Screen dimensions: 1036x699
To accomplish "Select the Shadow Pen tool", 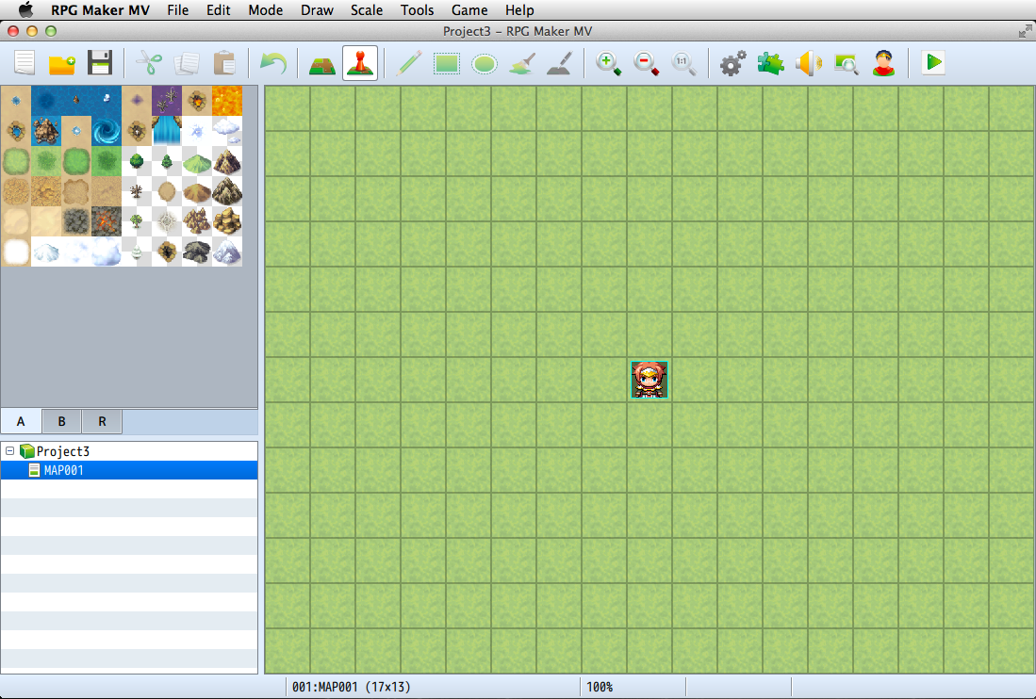I will (x=559, y=64).
